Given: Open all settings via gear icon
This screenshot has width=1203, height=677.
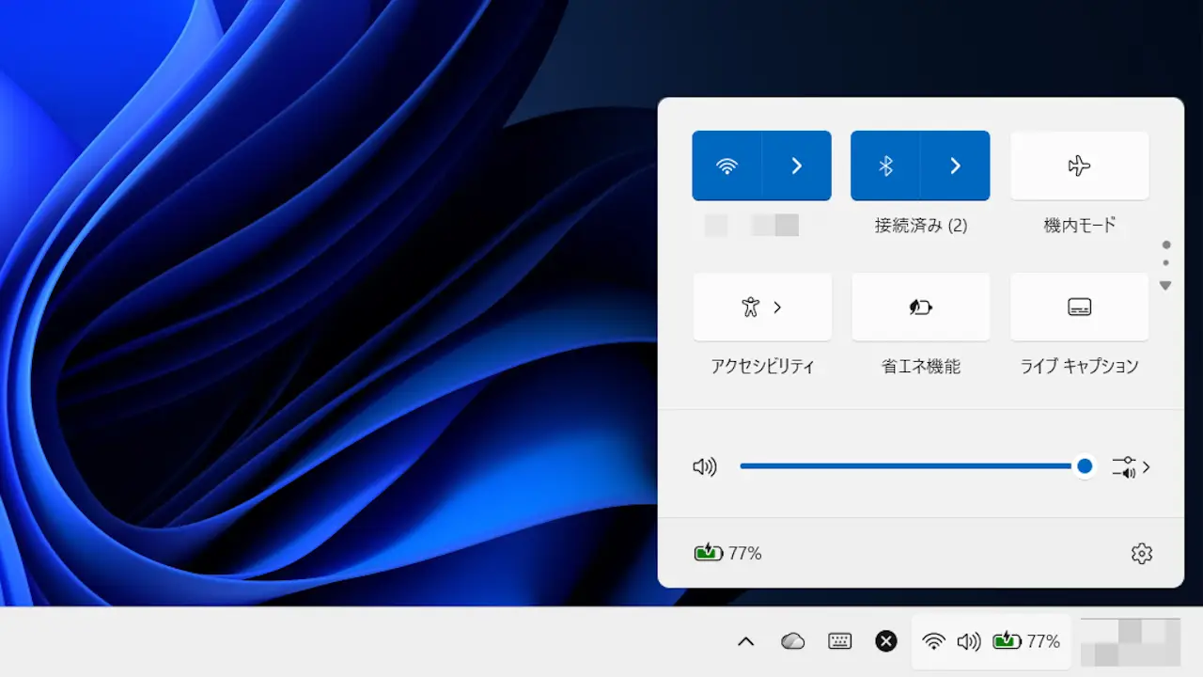Looking at the screenshot, I should 1141,554.
